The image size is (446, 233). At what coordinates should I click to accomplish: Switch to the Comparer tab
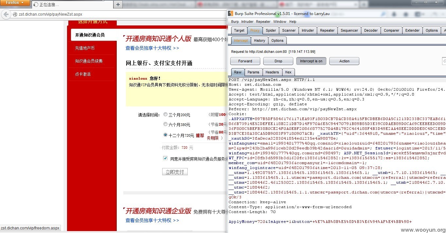[391, 30]
